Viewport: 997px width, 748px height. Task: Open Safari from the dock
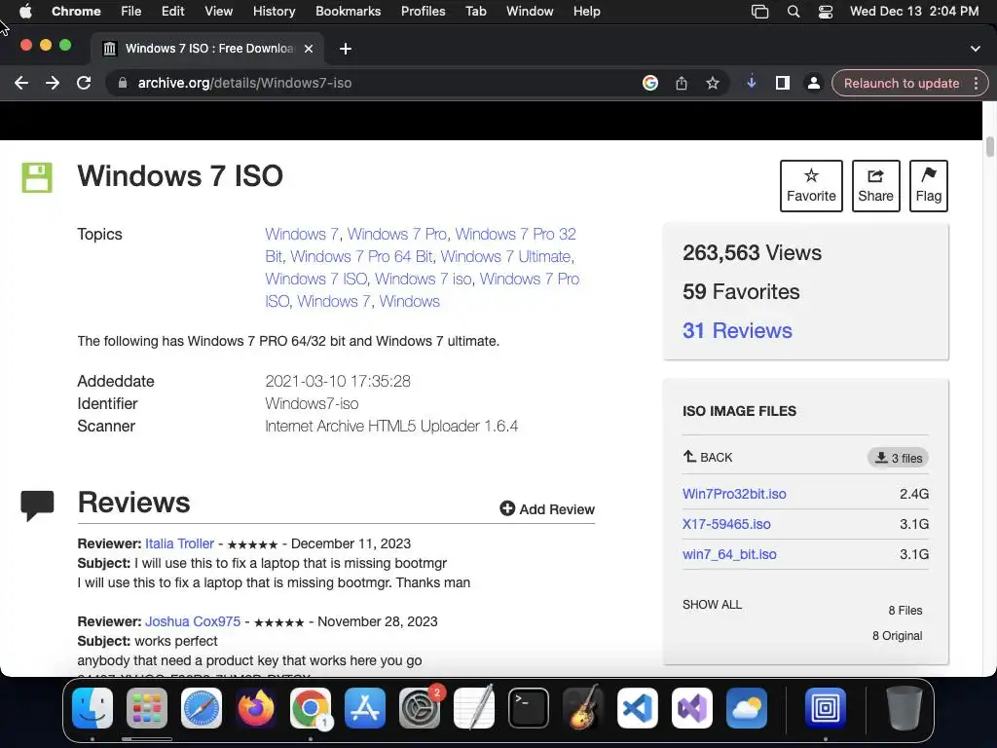point(202,708)
